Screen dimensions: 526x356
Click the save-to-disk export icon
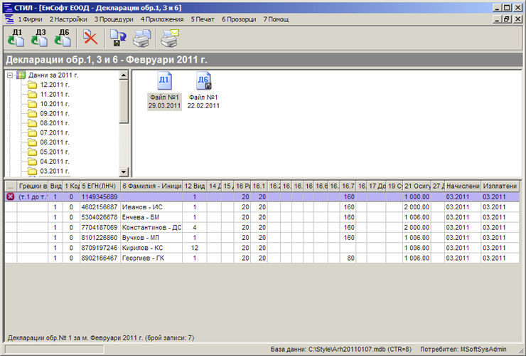[118, 38]
